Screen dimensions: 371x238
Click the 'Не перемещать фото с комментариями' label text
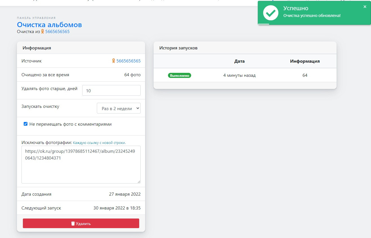70,124
